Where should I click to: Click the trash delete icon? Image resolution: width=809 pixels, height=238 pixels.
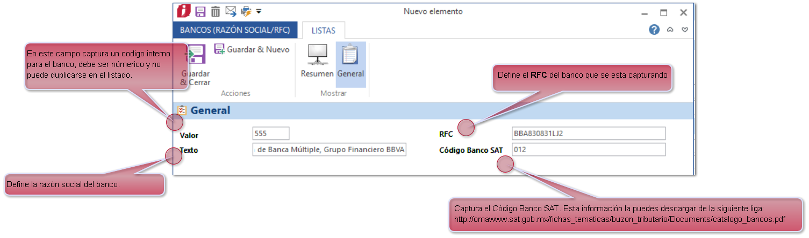click(216, 11)
